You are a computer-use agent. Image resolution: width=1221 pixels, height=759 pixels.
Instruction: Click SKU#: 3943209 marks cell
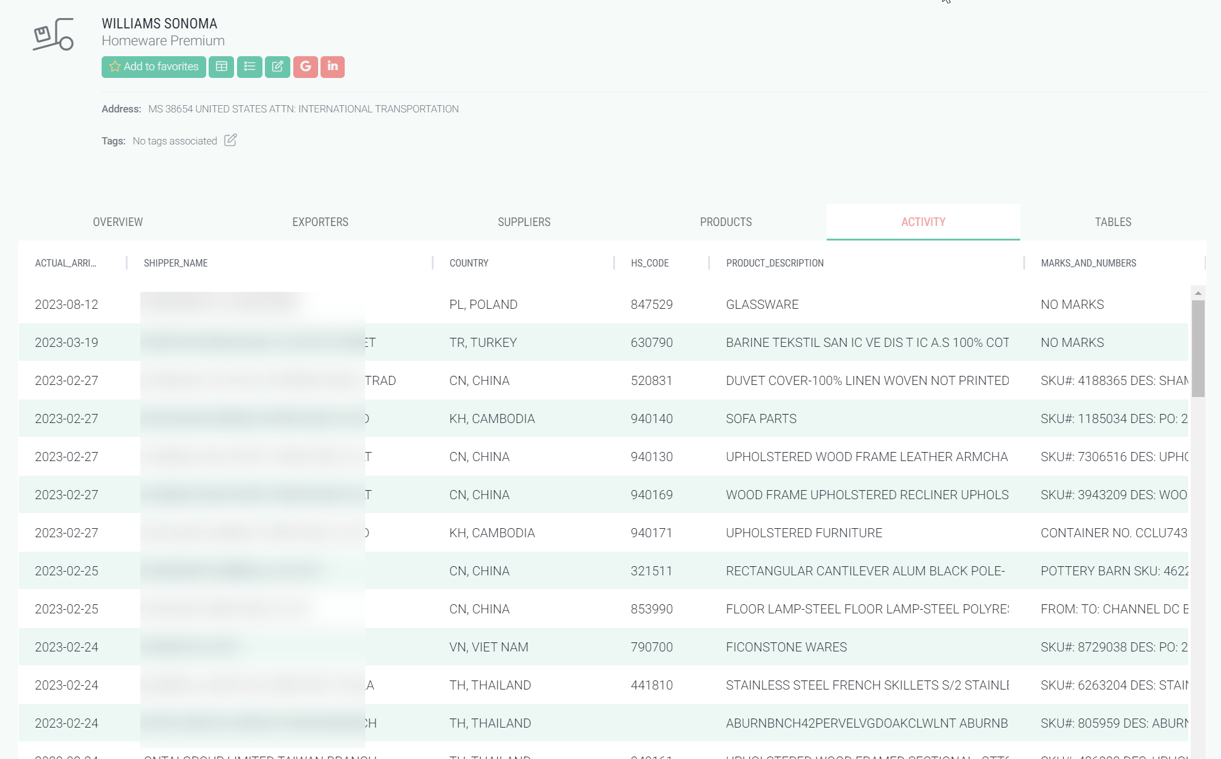click(1114, 495)
